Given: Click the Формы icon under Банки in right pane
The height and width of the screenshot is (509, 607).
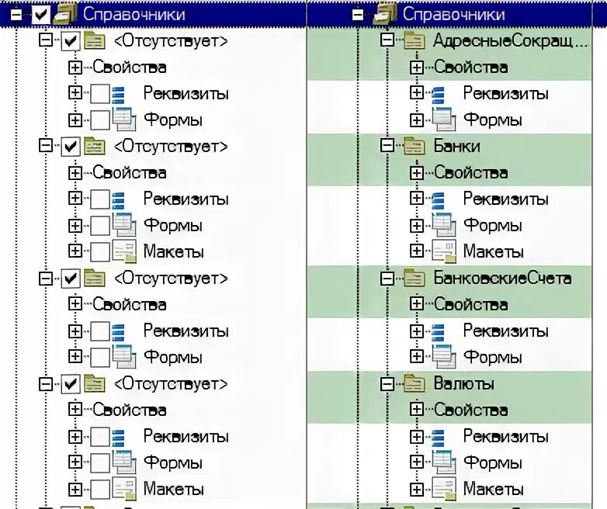Looking at the screenshot, I should 443,225.
